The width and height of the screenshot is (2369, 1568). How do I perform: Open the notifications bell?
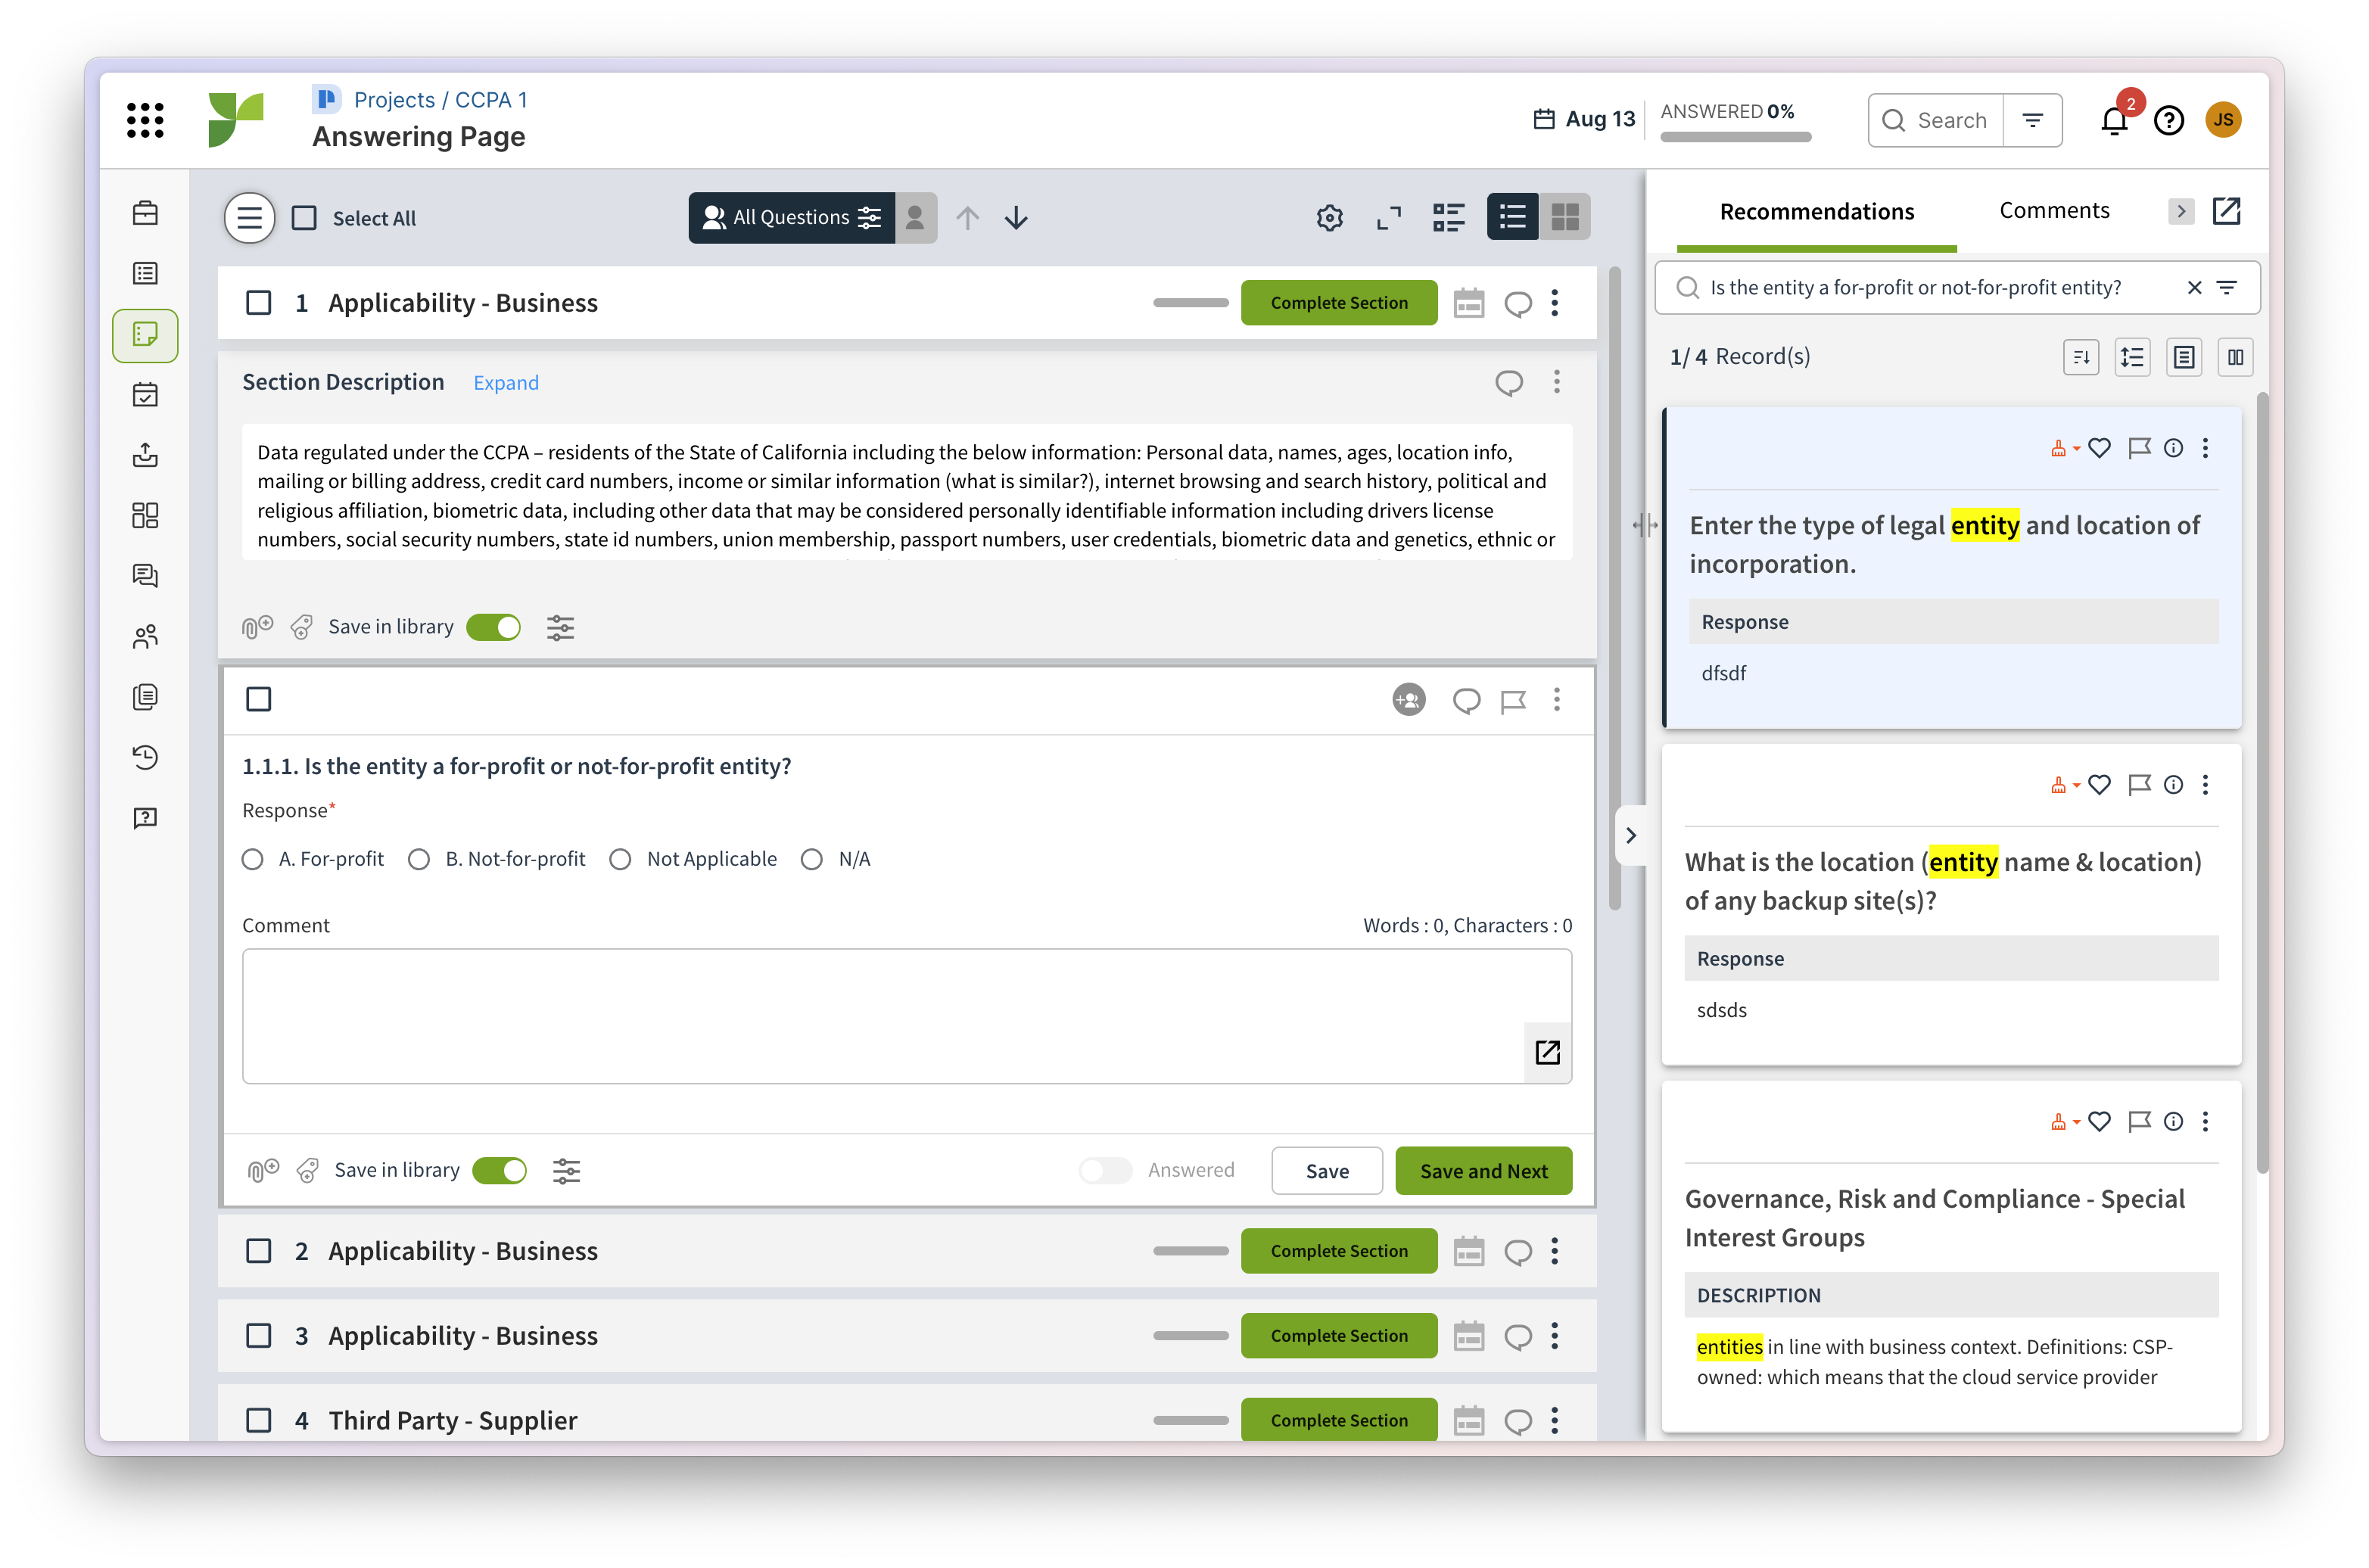(2114, 121)
